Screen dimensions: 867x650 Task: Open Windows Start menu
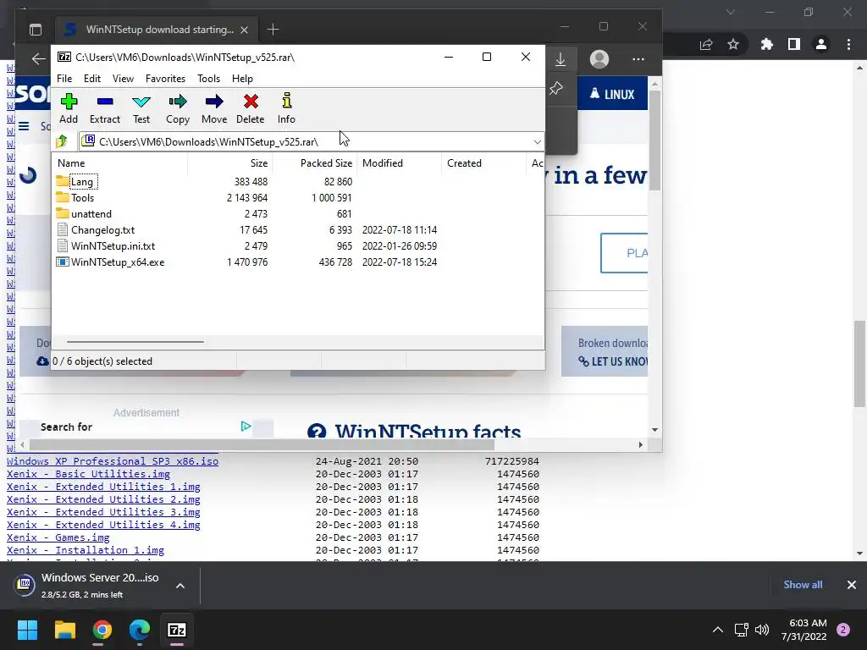[x=27, y=630]
